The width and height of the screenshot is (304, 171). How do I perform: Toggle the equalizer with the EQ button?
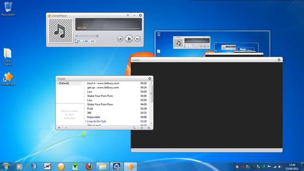[93, 41]
